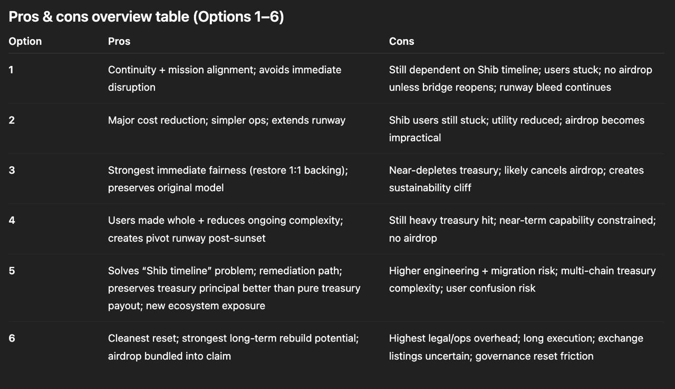Select the Option 4 row number

[x=12, y=220]
